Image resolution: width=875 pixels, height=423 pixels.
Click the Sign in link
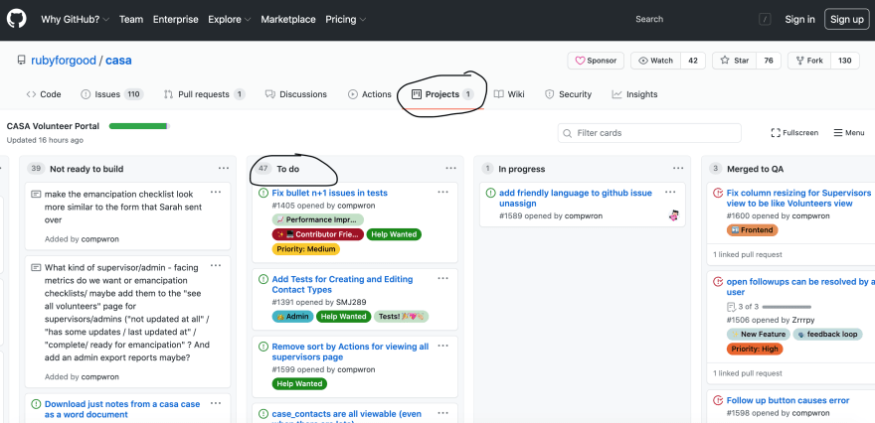point(799,19)
